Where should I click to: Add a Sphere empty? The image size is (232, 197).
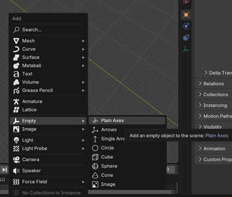[x=127, y=166]
